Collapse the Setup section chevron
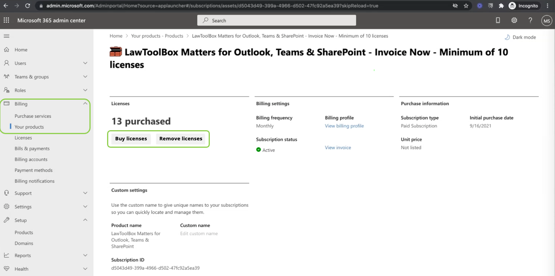 (x=85, y=220)
